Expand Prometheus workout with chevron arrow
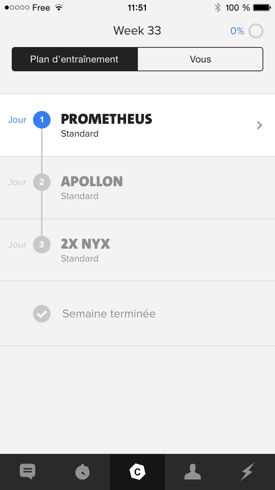Screen dimensions: 275x490 tap(260, 125)
